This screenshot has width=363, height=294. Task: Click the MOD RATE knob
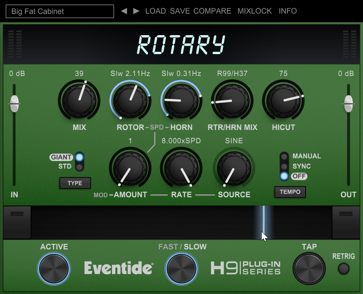(x=181, y=168)
